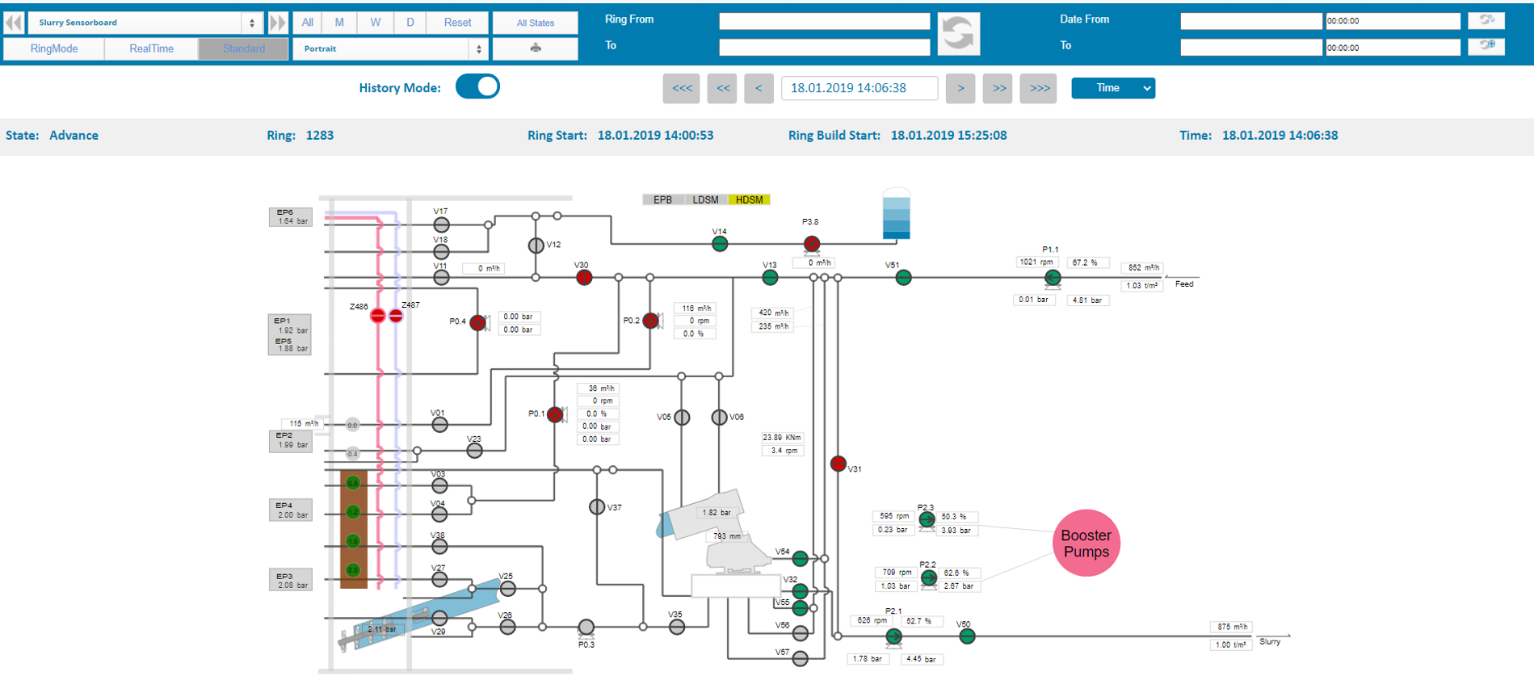
Task: Click the double left arrow before Slurry Sensorboard
Action: [14, 23]
